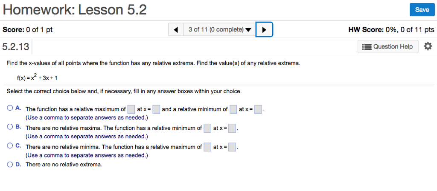Click x-value box in choice C
This screenshot has height=191, width=437.
pyautogui.click(x=232, y=147)
